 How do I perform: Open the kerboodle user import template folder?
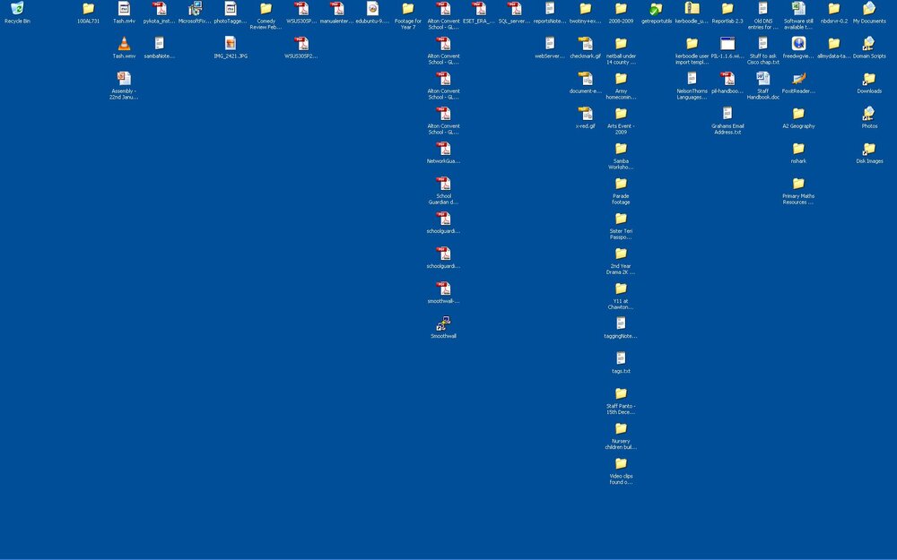692,43
